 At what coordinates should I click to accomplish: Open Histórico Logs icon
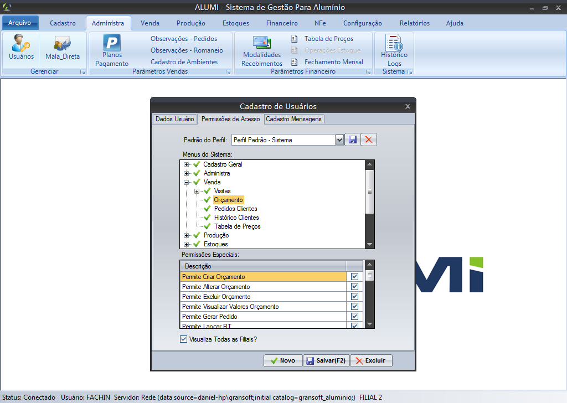click(394, 42)
